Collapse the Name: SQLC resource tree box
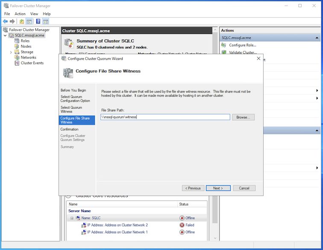Viewport: 323px width, 250px height. pos(72,218)
